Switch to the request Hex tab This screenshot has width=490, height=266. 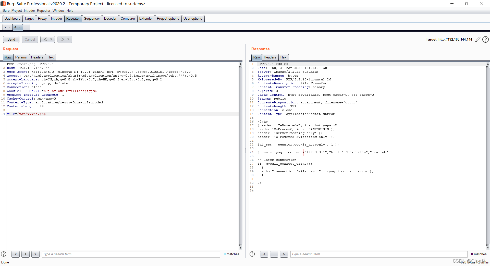coord(51,57)
